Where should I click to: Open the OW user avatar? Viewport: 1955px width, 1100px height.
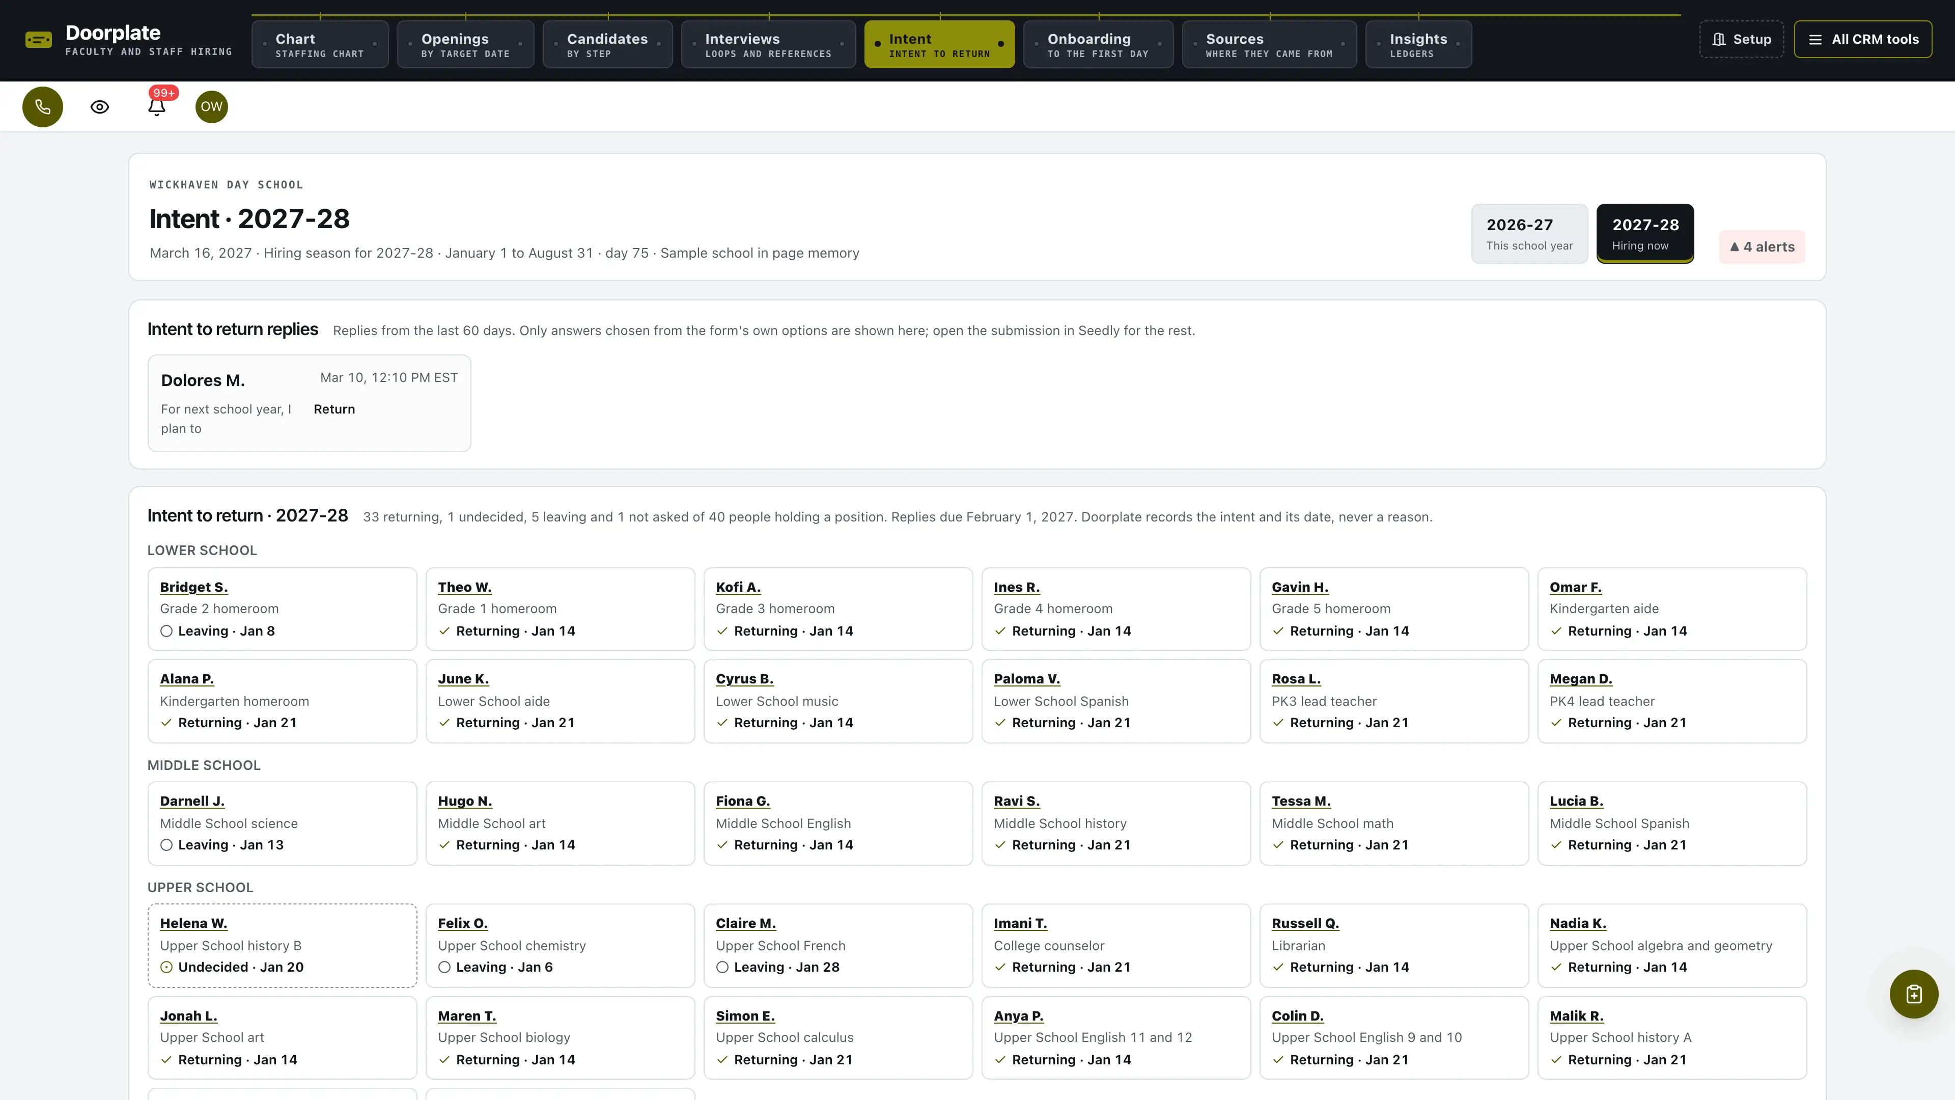click(x=212, y=107)
